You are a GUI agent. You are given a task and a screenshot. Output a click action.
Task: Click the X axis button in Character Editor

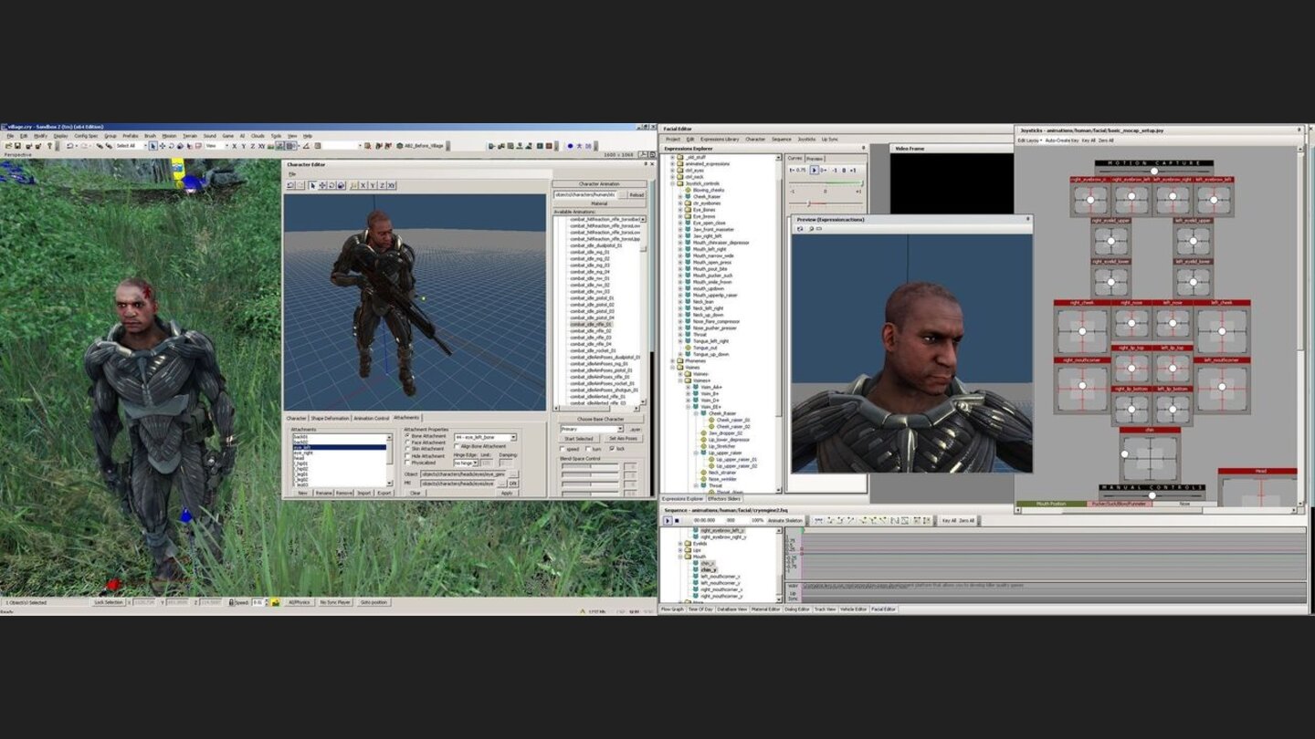click(x=363, y=185)
